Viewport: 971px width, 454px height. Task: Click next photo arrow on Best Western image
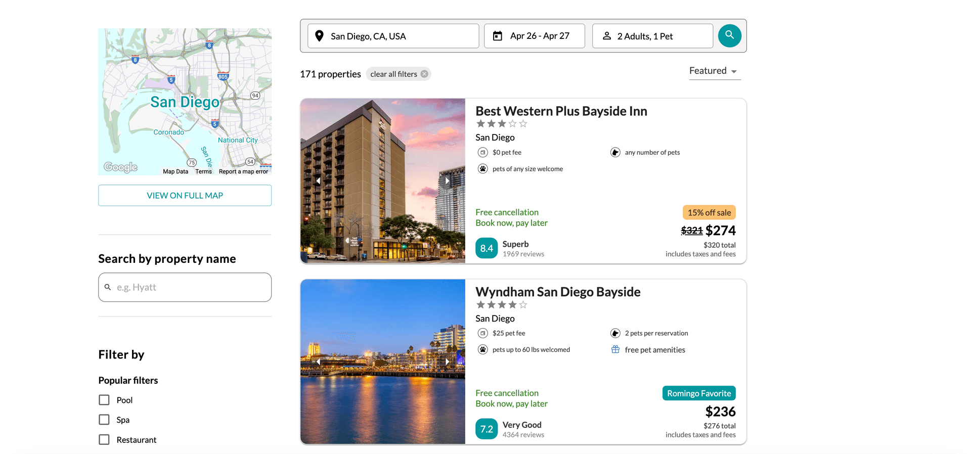(x=447, y=180)
